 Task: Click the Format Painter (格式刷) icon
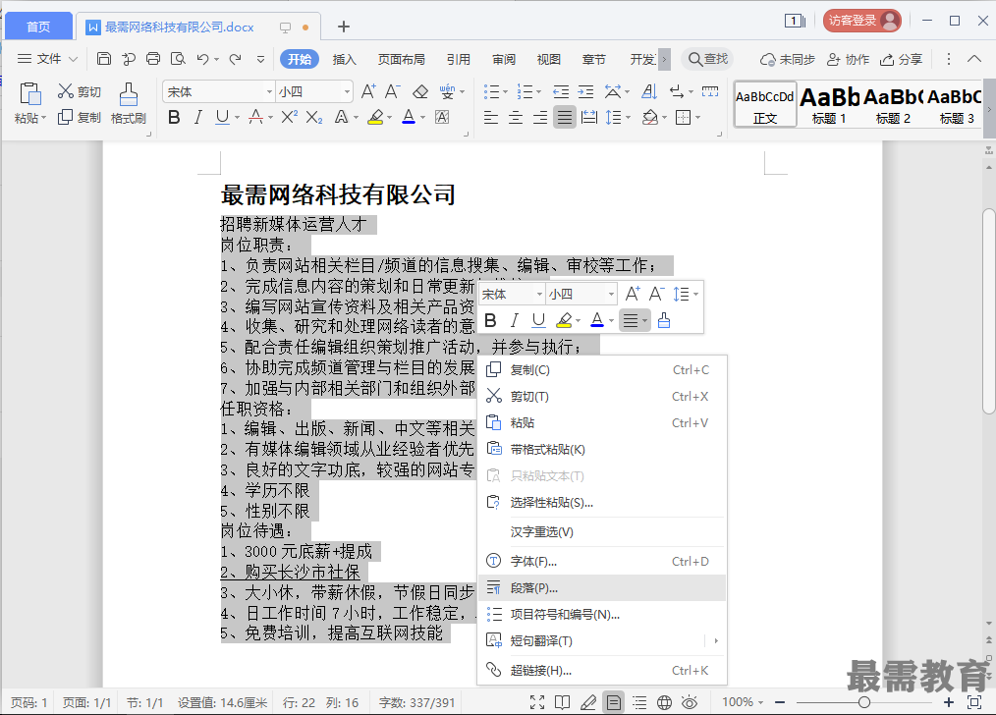coord(129,95)
